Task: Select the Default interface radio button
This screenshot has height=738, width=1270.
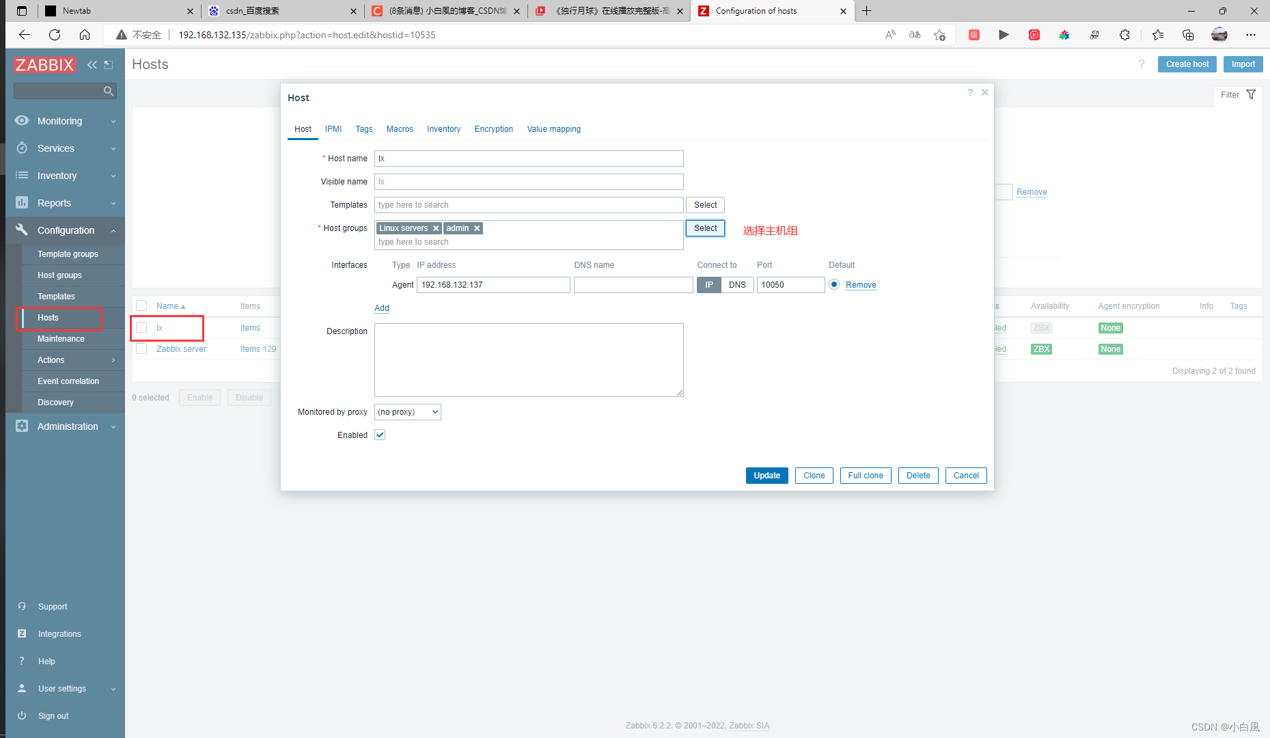Action: pyautogui.click(x=834, y=285)
